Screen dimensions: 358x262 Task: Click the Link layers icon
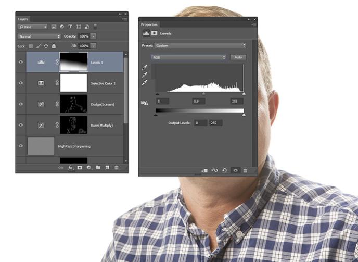tap(61, 168)
